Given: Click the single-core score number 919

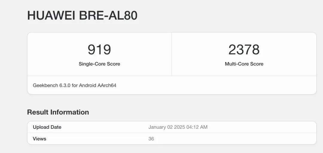Looking at the screenshot, I should coord(99,50).
